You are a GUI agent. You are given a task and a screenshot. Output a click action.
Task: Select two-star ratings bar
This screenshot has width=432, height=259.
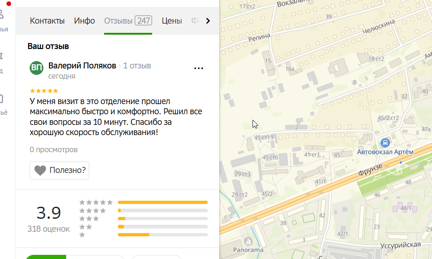(x=162, y=227)
